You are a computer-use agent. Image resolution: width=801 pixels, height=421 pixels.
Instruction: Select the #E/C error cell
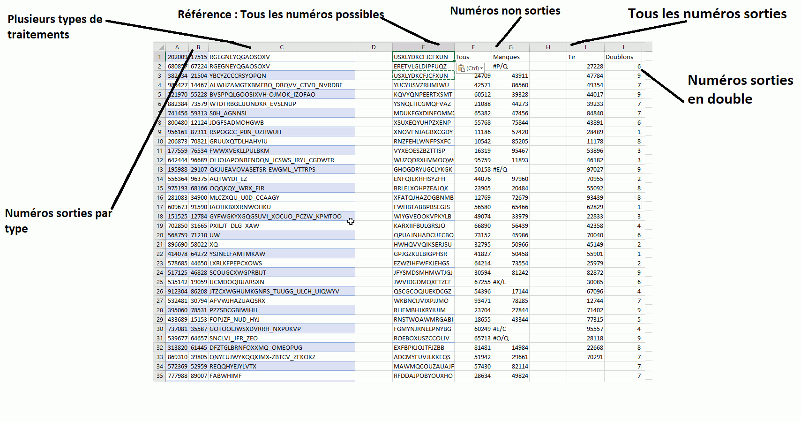pyautogui.click(x=511, y=329)
